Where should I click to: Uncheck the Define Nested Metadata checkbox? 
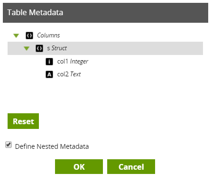pyautogui.click(x=9, y=145)
